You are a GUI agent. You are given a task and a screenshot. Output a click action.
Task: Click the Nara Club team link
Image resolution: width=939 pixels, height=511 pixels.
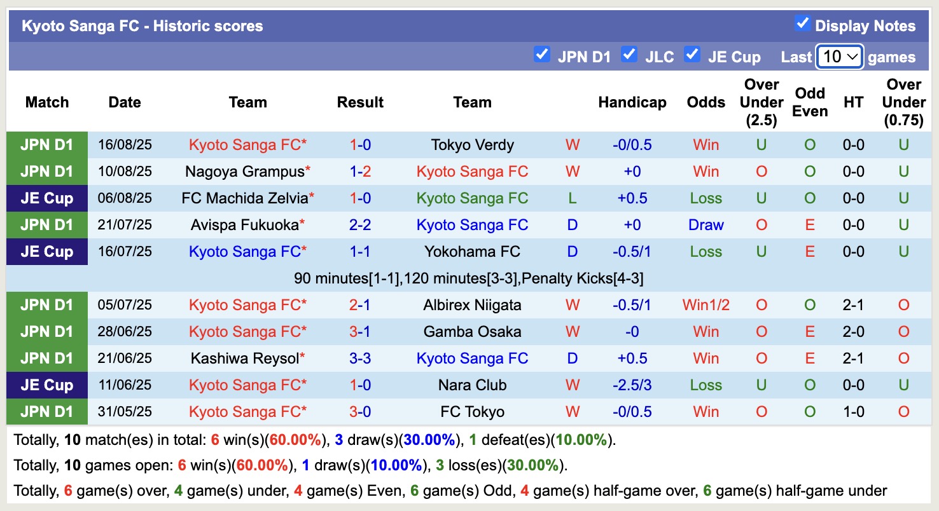tap(472, 385)
